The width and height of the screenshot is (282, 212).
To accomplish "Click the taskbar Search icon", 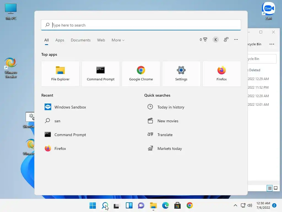I will (x=105, y=205).
